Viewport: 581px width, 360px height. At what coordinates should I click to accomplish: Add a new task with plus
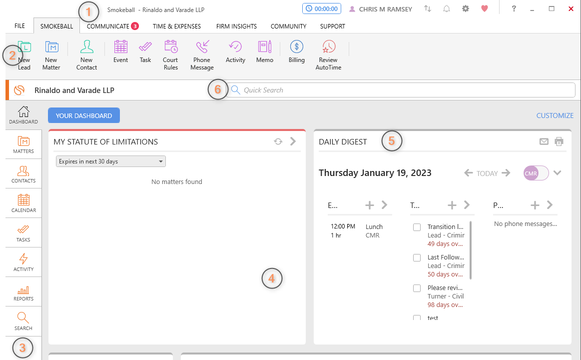[x=452, y=205]
